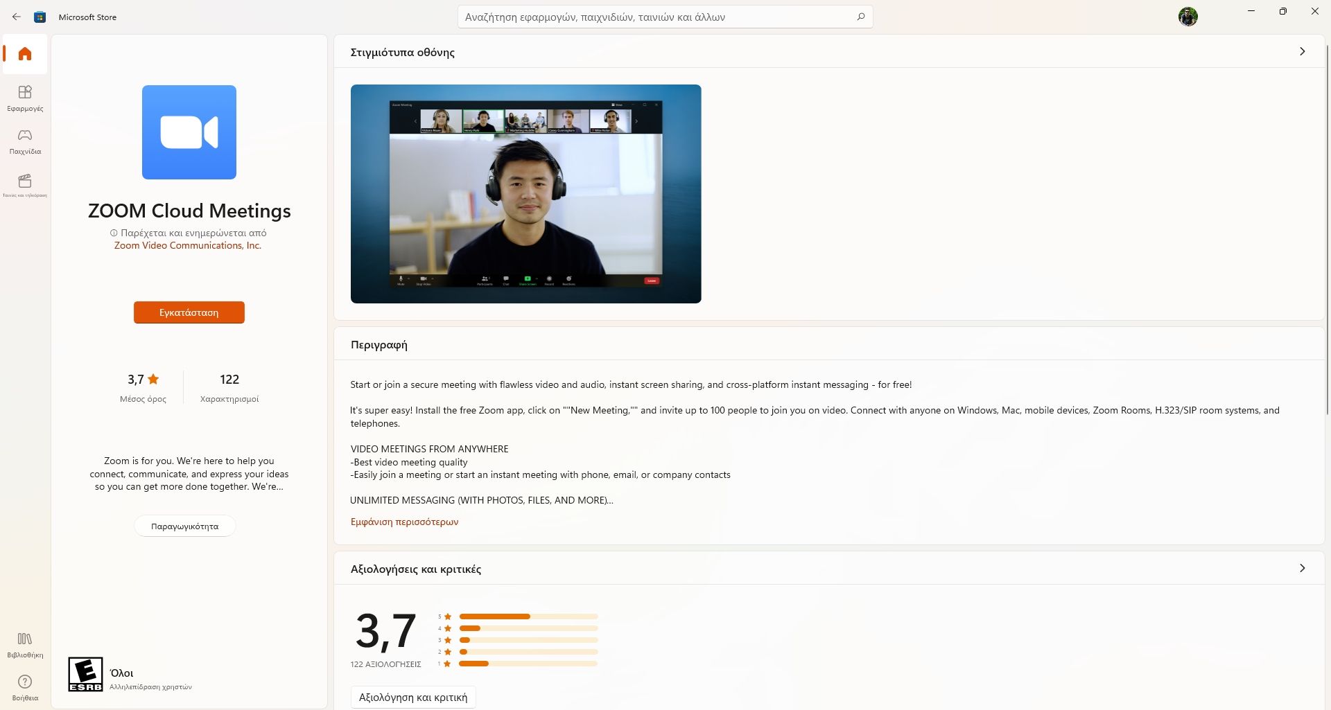Open your user profile avatar
Screen dimensions: 1331x710
point(1188,16)
